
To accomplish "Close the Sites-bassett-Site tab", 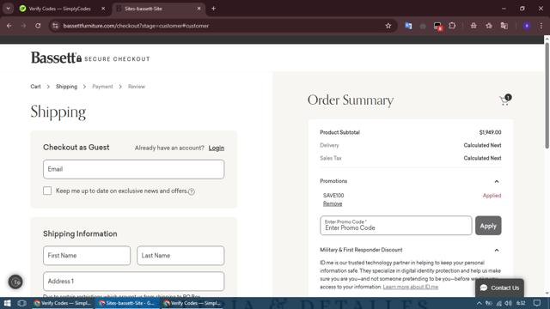I will (x=199, y=9).
